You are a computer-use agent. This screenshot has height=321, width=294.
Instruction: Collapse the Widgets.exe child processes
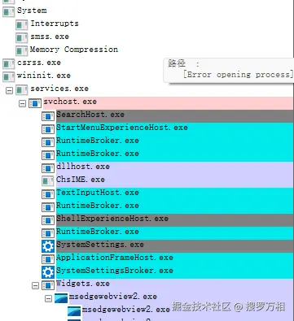coord(35,285)
